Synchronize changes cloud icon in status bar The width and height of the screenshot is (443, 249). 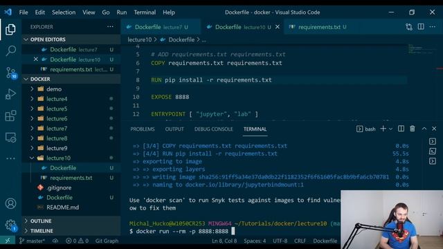pos(55,241)
